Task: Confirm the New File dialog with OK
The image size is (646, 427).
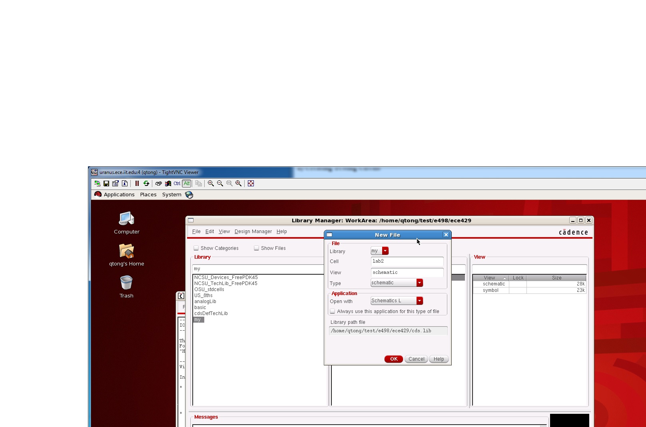Action: click(x=393, y=359)
